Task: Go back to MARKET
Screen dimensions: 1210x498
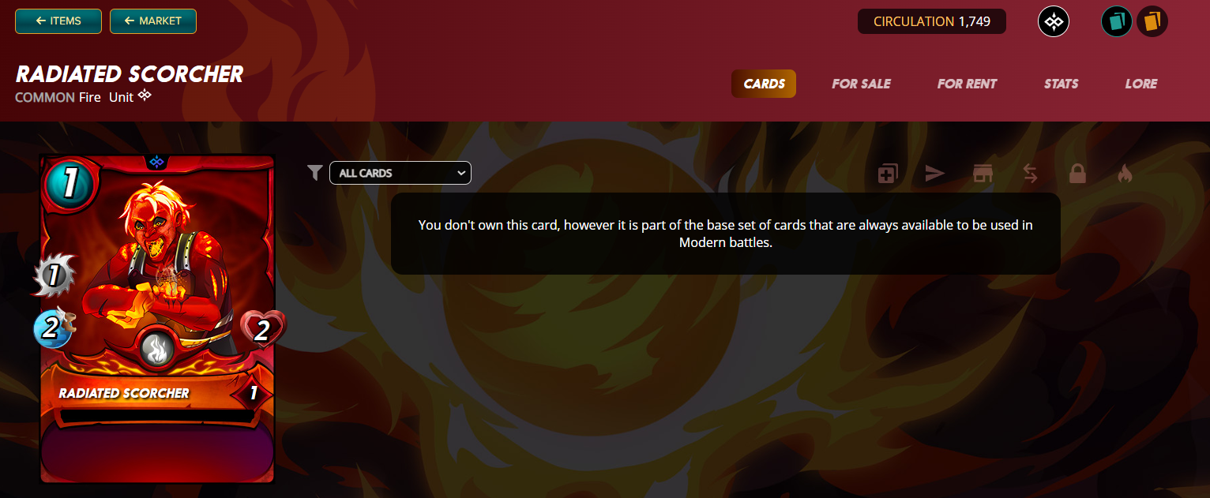Action: coord(153,21)
